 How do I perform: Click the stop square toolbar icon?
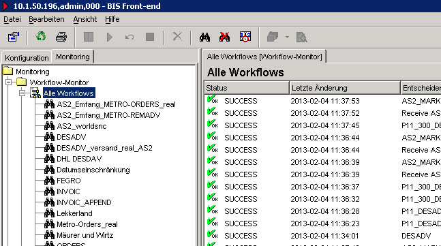150,37
